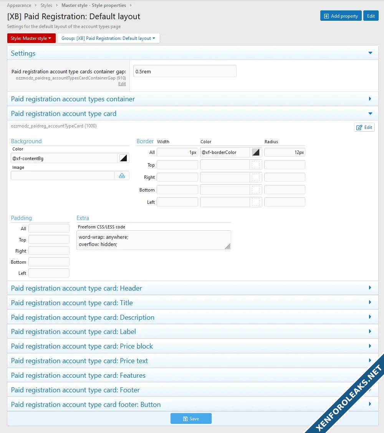This screenshot has width=384, height=433.
Task: Click the container gap input field
Action: (185, 71)
